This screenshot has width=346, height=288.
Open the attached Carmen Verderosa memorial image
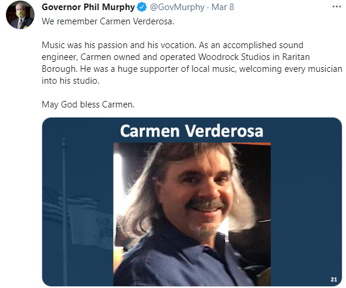192,202
